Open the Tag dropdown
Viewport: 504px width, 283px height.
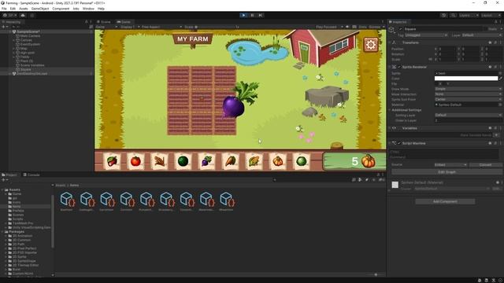tap(426, 35)
